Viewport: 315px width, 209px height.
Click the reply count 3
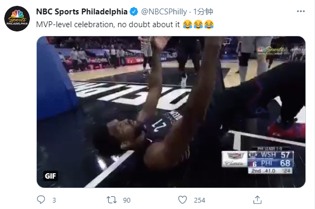[x=54, y=200]
